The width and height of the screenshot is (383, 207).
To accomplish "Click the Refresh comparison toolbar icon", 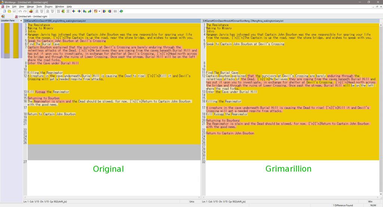I will (121, 11).
